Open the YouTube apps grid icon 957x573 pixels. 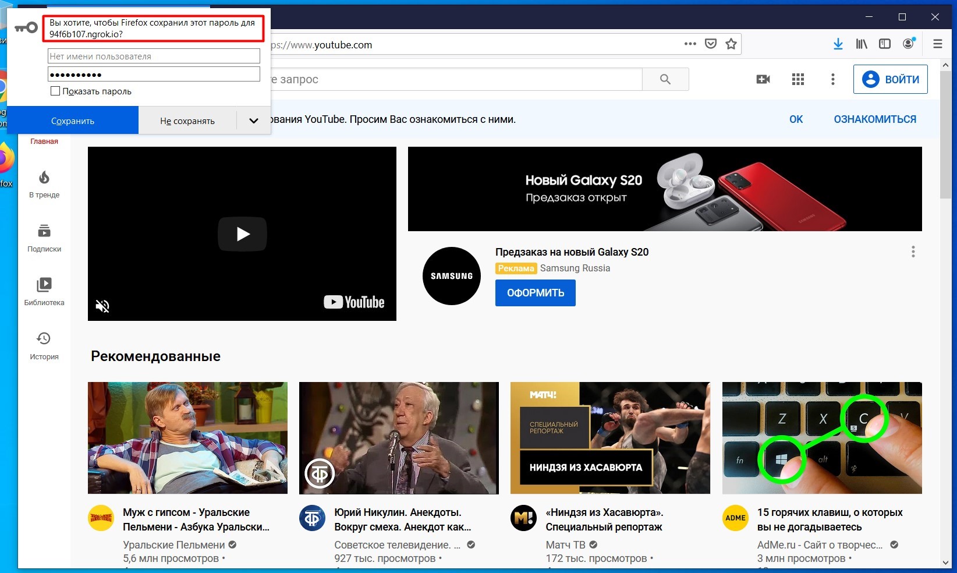(x=798, y=79)
